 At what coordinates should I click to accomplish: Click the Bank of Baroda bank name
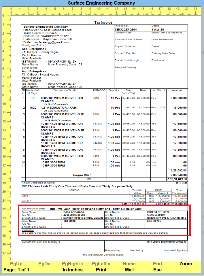point(73,212)
